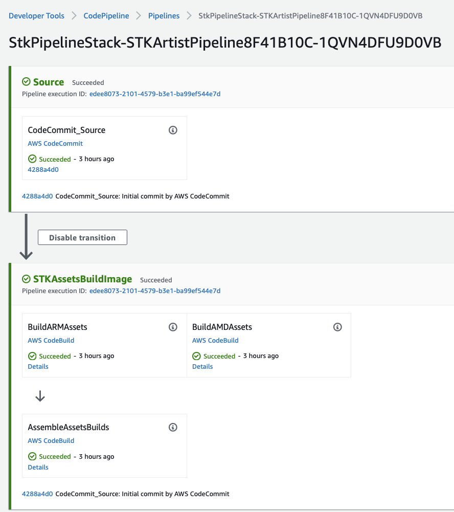Image resolution: width=454 pixels, height=512 pixels.
Task: View Details of AssembleAssetsBuilds build
Action: (38, 468)
